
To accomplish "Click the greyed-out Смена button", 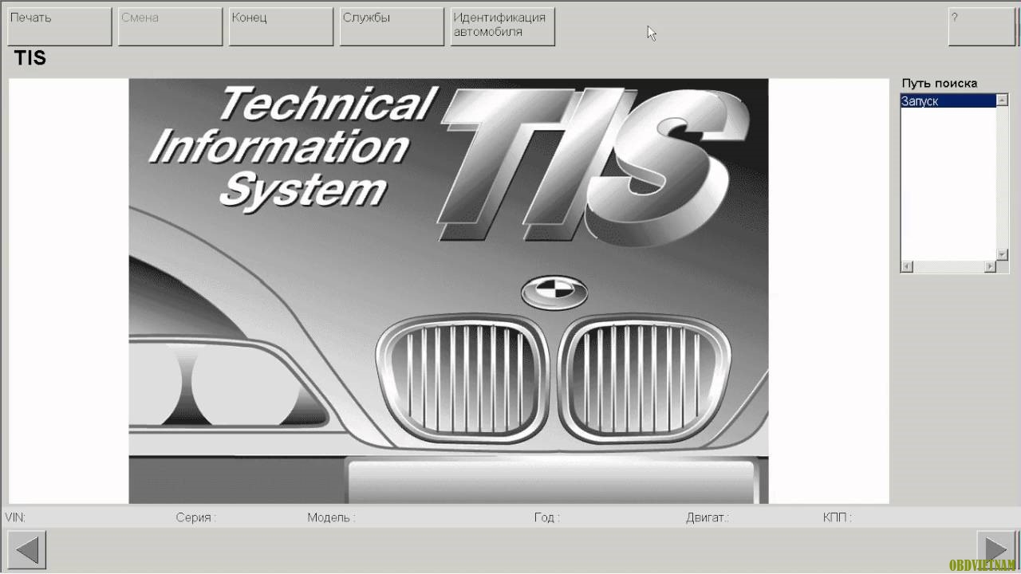I will [170, 26].
